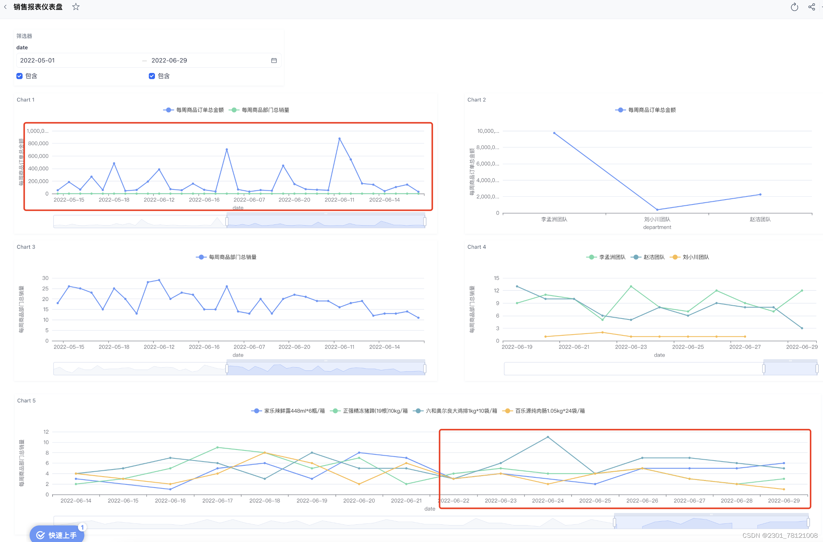823x542 pixels.
Task: Toggle the 包含 checkbox under end date
Action: pos(152,76)
